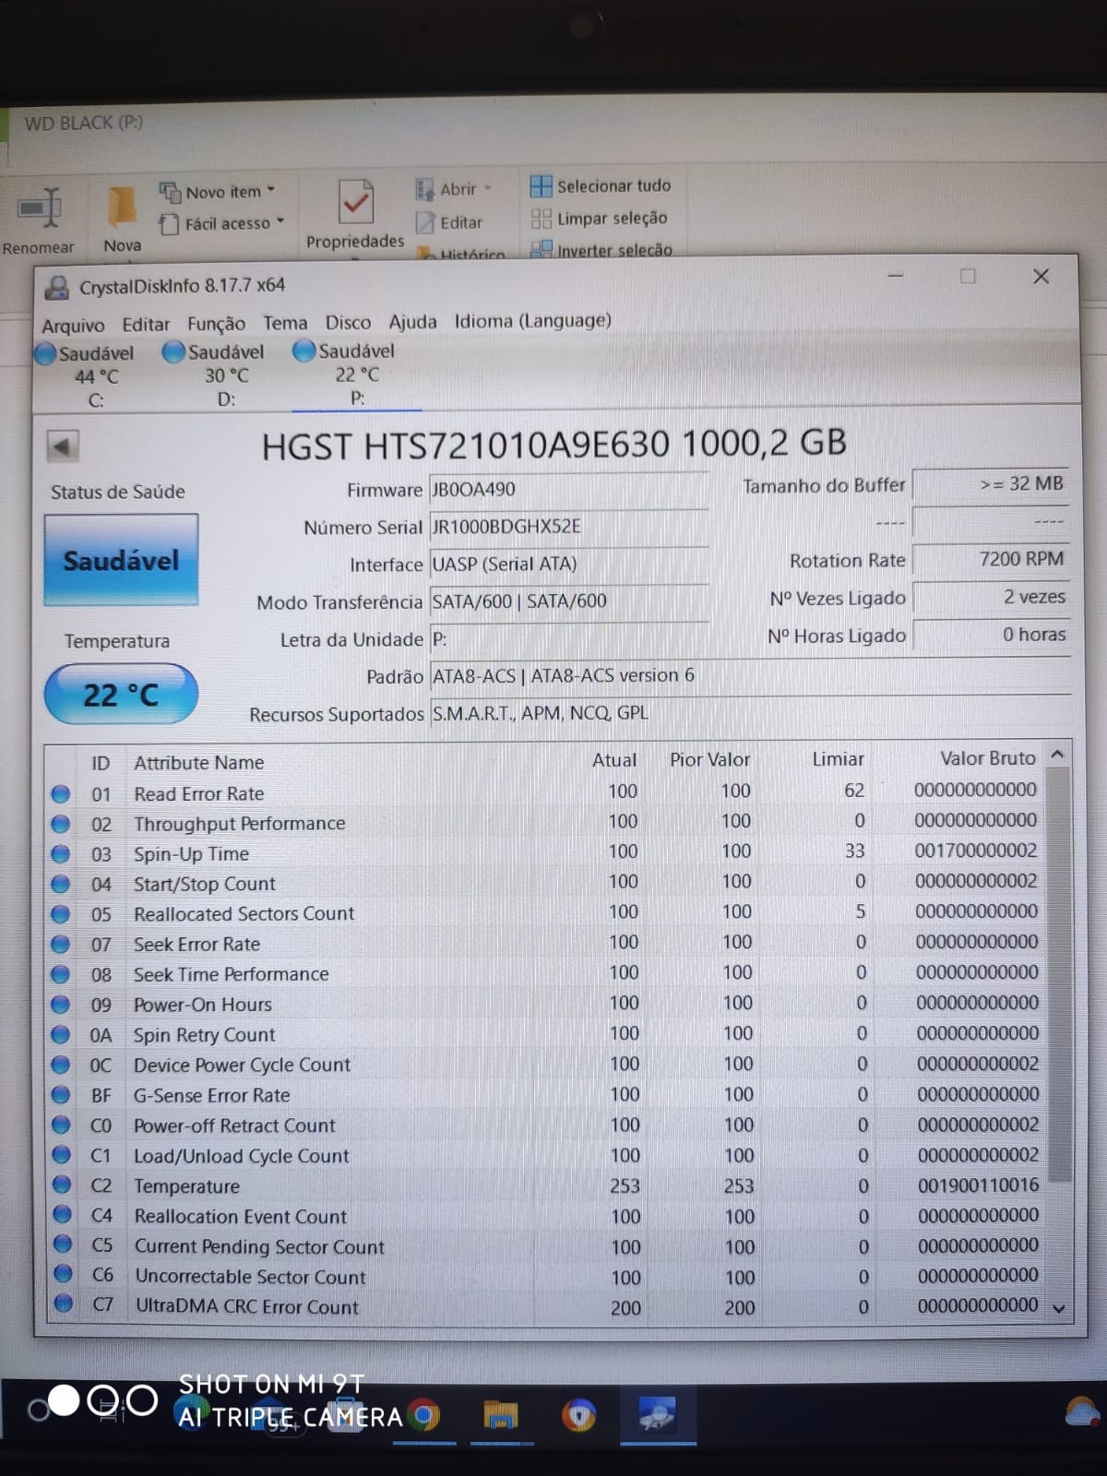Click the previous disk arrow button
Screen dimensions: 1107x1476
63,446
